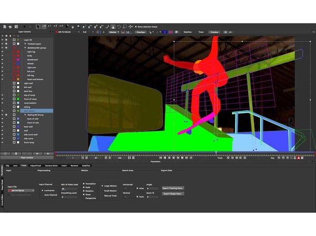Switch to the AdjustTrack tab
The height and width of the screenshot is (236, 316).
click(36, 165)
